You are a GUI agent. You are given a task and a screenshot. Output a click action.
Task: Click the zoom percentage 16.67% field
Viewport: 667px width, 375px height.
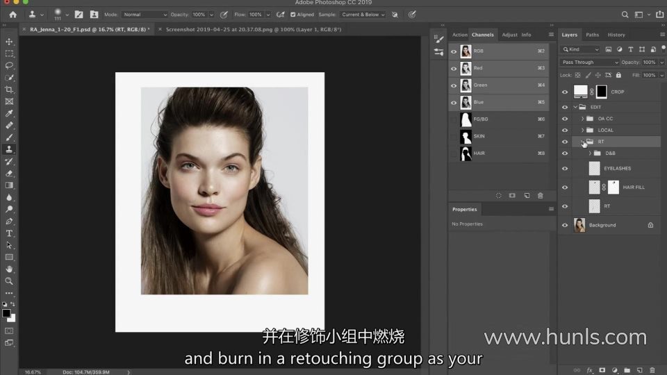tap(33, 372)
